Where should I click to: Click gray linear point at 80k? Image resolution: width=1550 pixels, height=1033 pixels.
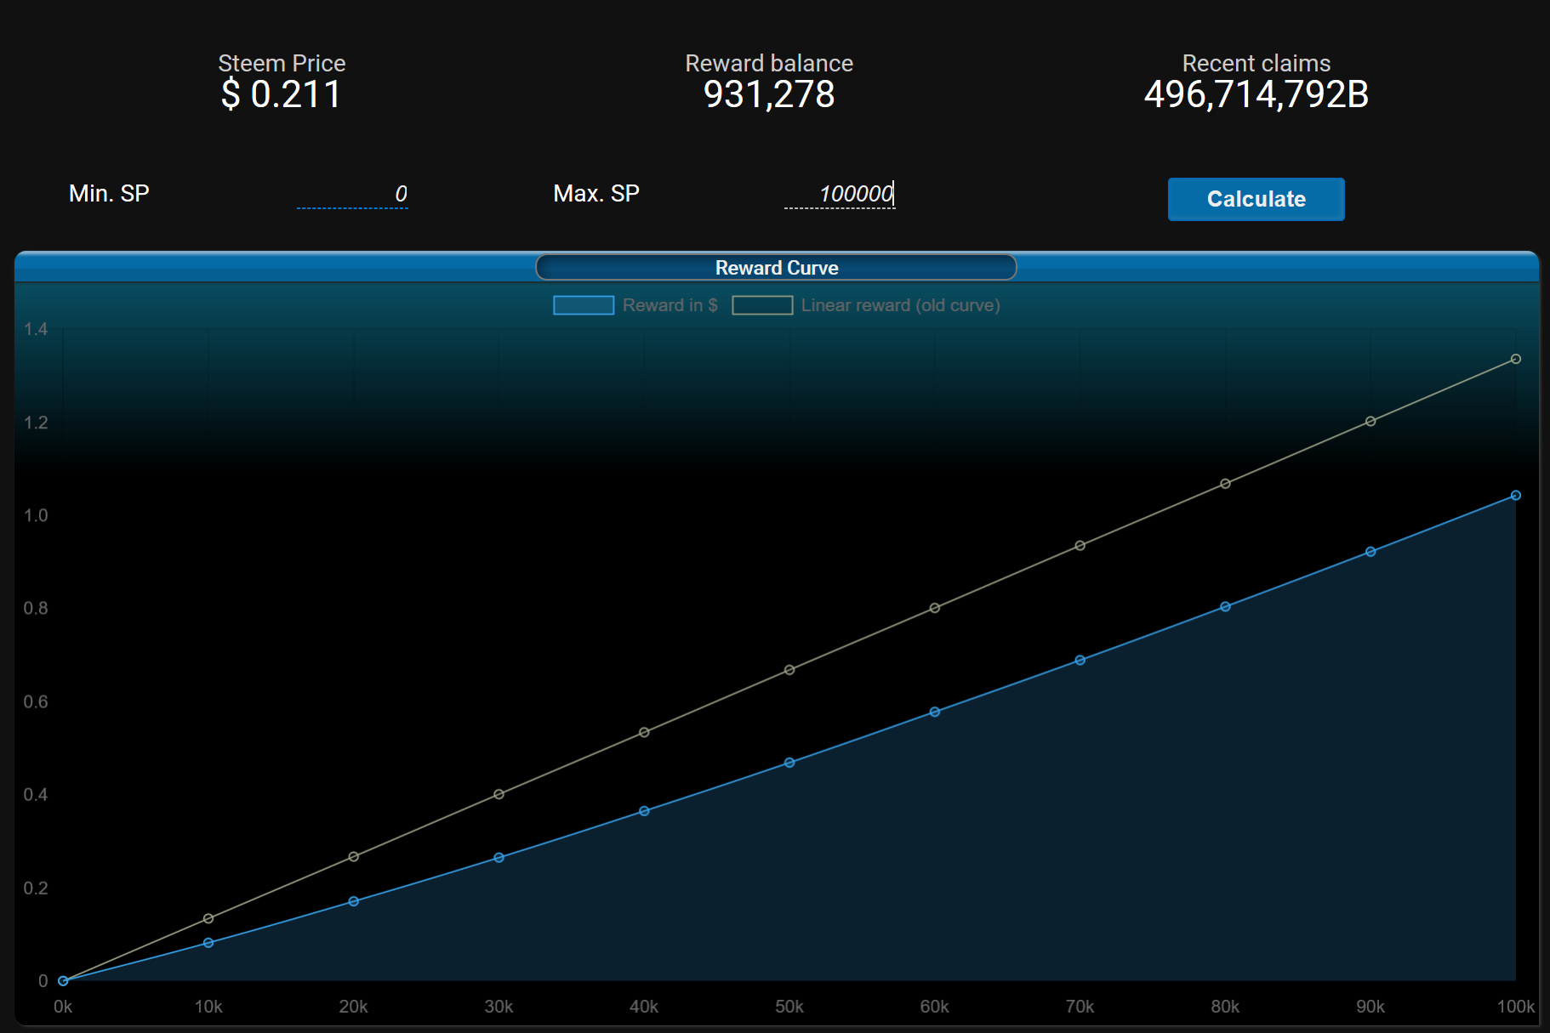(1225, 484)
